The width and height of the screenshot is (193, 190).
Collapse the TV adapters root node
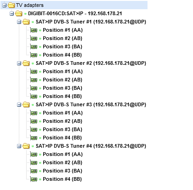click(x=5, y=6)
